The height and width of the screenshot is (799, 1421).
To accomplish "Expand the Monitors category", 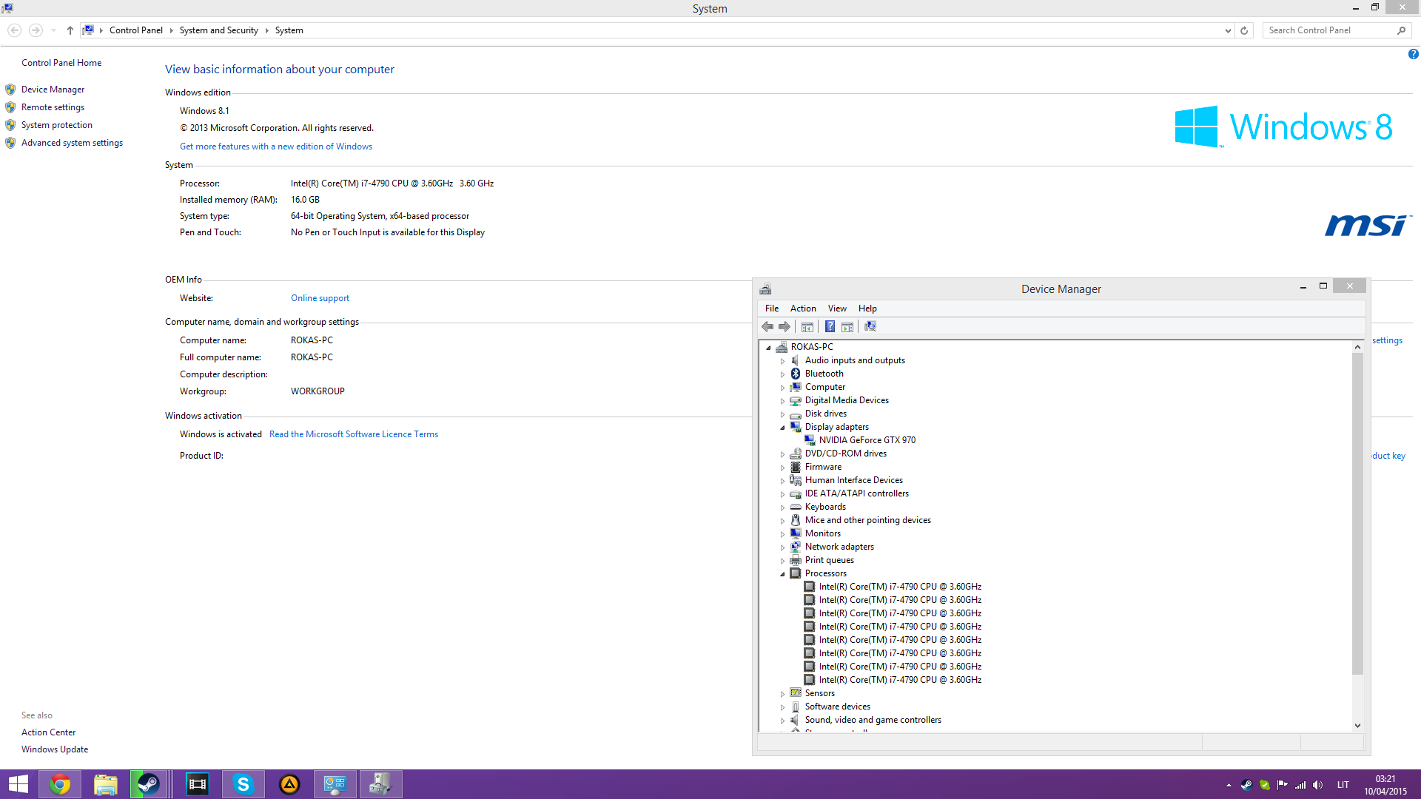I will (x=782, y=534).
